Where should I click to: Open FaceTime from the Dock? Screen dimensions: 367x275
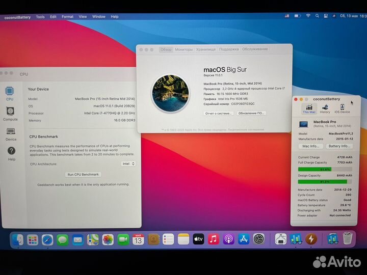click(123, 239)
